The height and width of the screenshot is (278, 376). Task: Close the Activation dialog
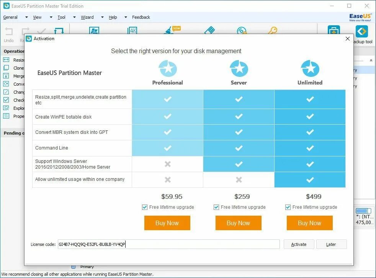tap(347, 39)
